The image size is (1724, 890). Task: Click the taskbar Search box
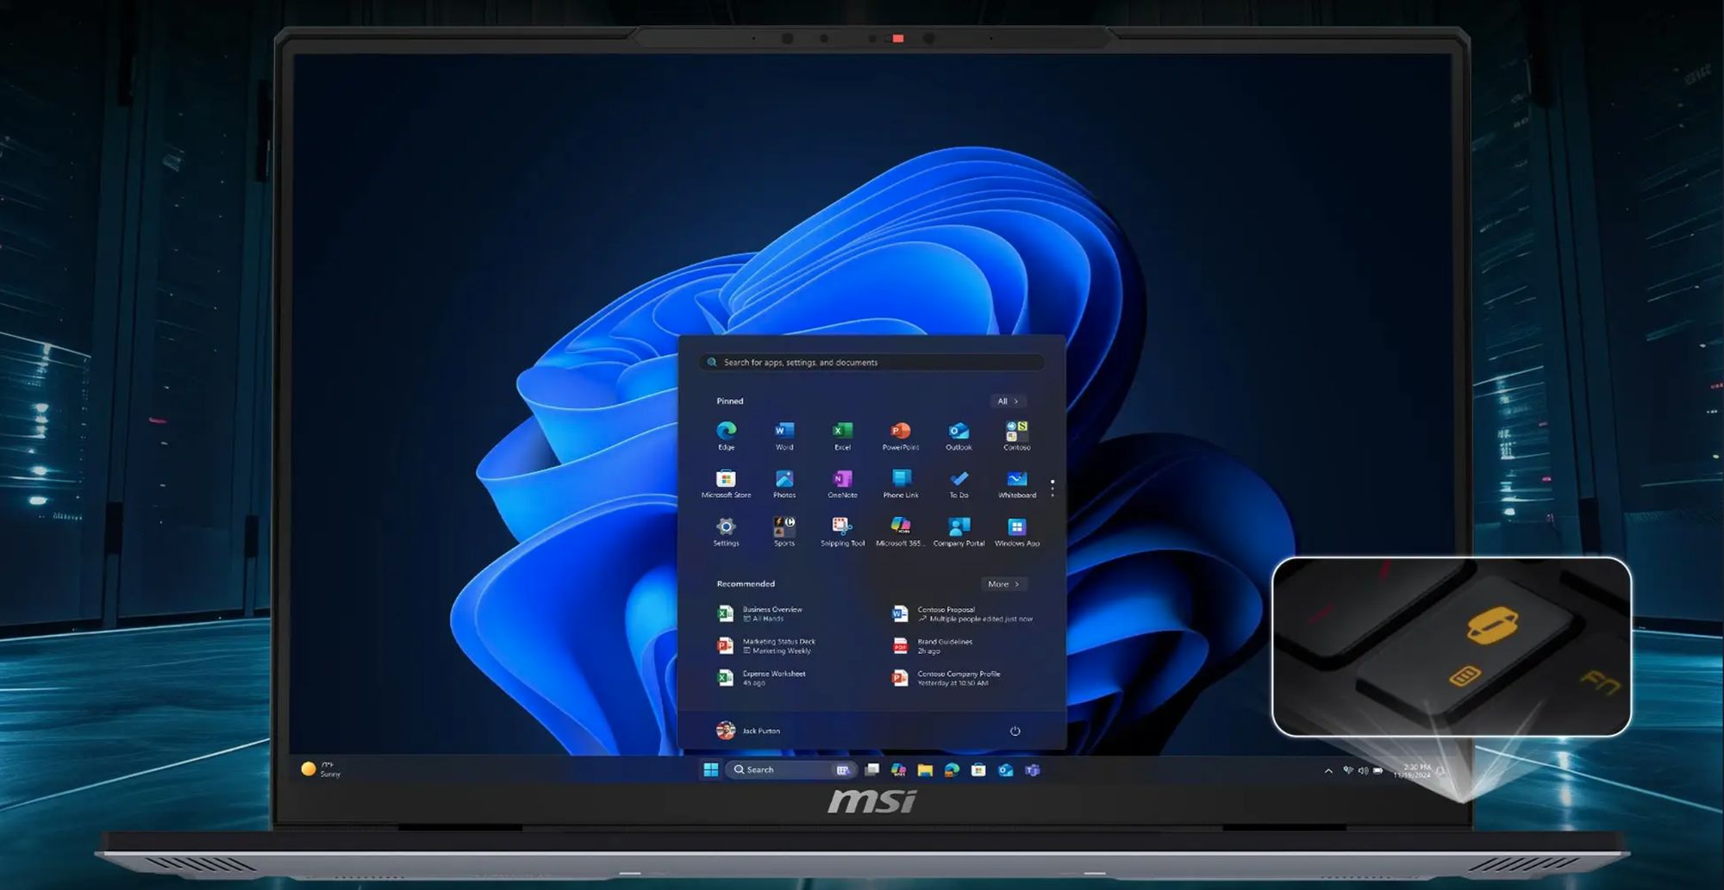(x=790, y=769)
